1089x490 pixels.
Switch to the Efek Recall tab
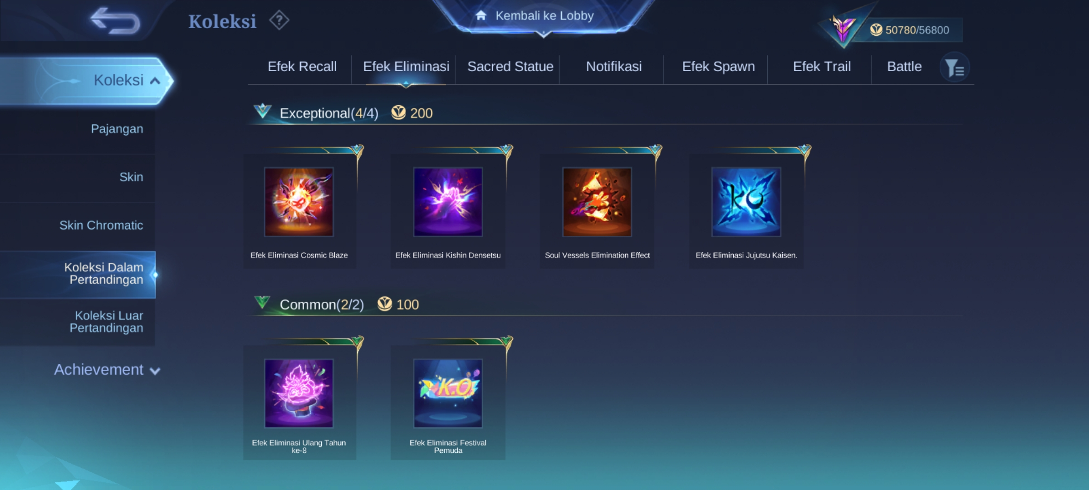coord(302,67)
